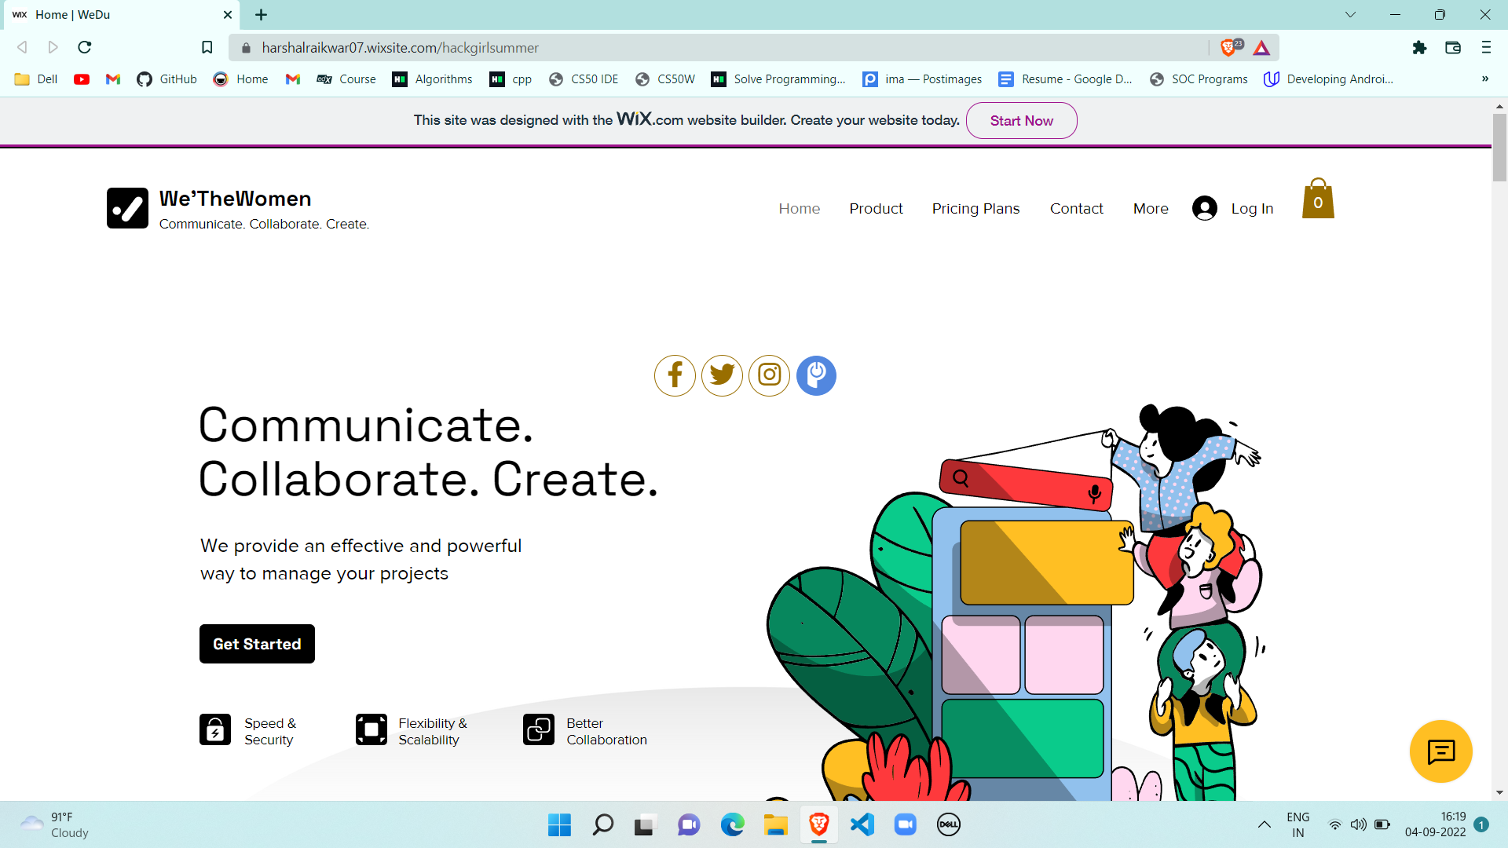Click the WeTheWomen checkmark logo

(127, 208)
